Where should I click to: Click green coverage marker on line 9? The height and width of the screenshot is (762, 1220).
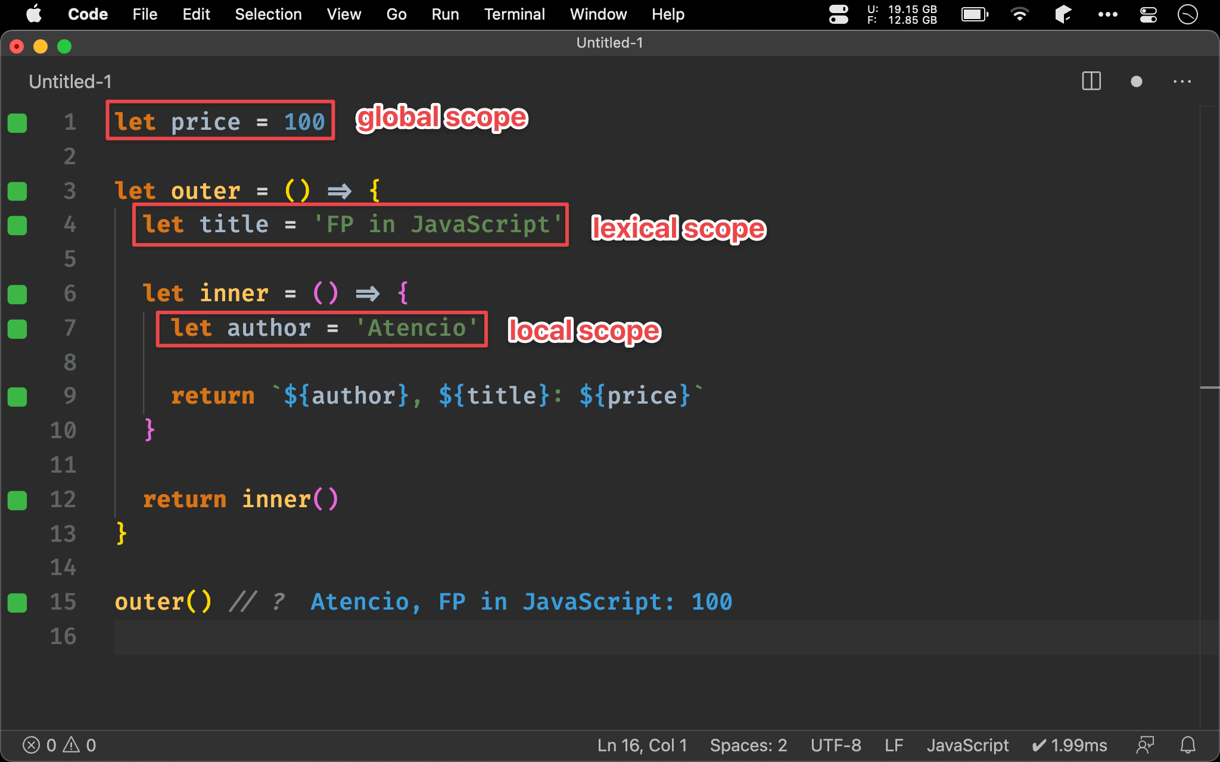click(17, 396)
